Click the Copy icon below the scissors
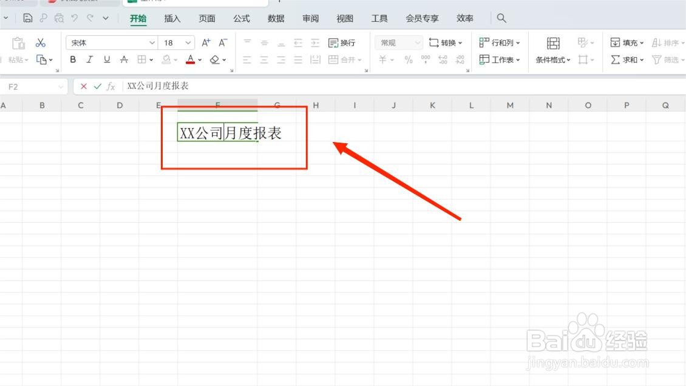Image resolution: width=686 pixels, height=386 pixels. coord(41,59)
